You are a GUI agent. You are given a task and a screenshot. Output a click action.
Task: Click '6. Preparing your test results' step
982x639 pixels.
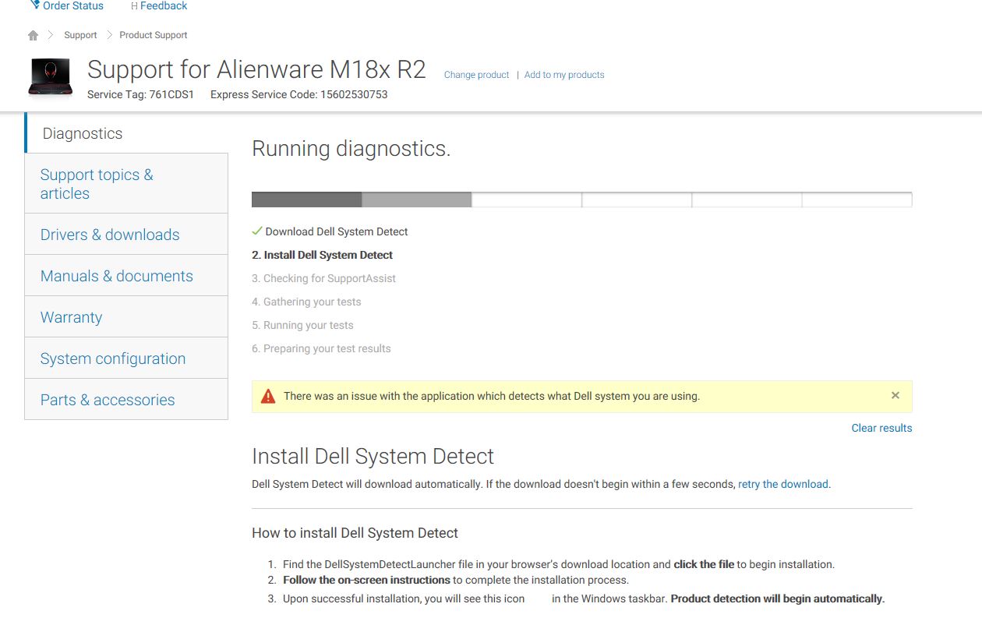321,348
